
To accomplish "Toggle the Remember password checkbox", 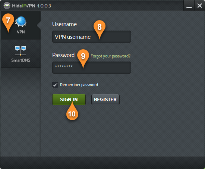I will pos(55,85).
